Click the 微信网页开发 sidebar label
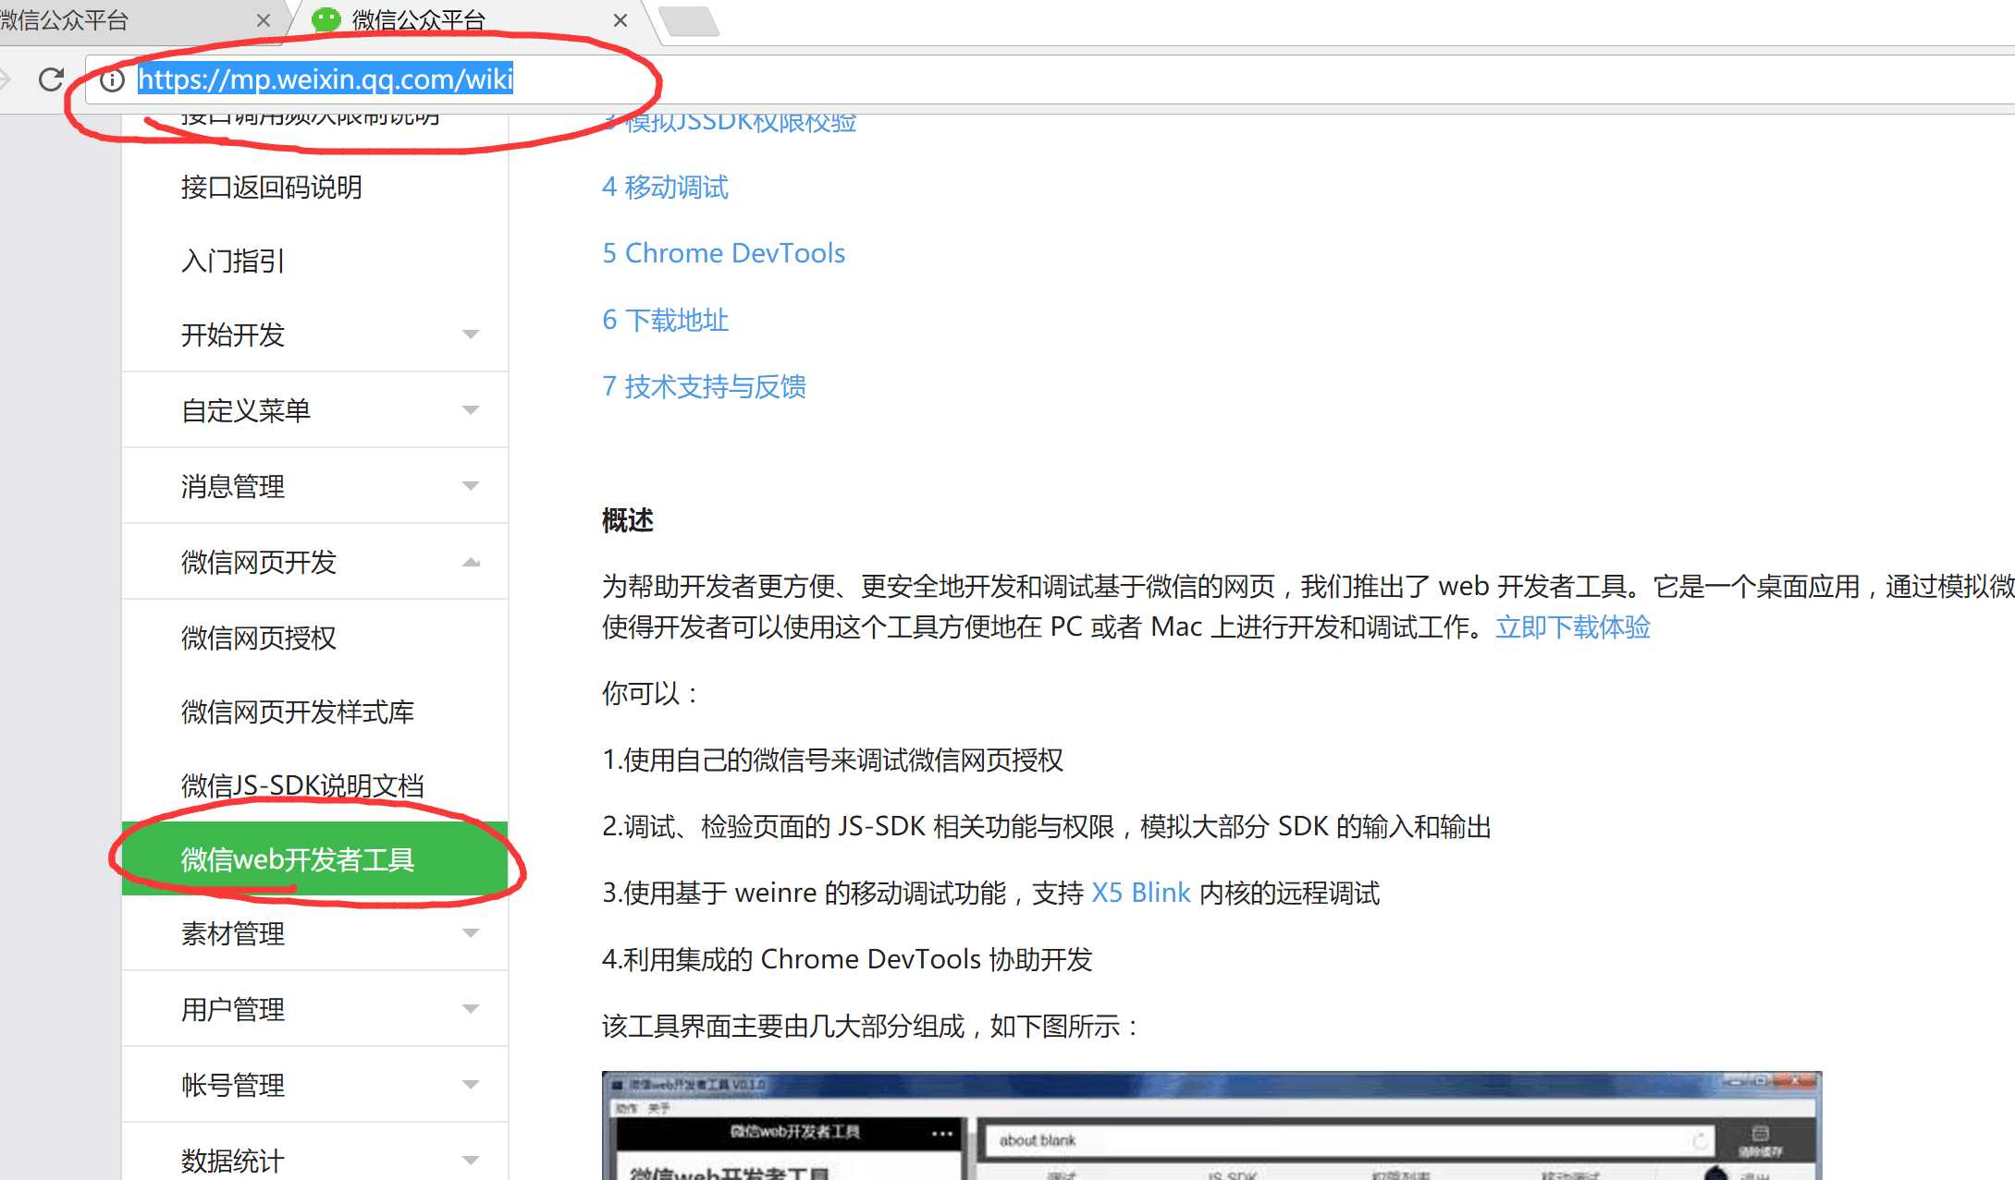Screen dimensions: 2015x1180 259,562
